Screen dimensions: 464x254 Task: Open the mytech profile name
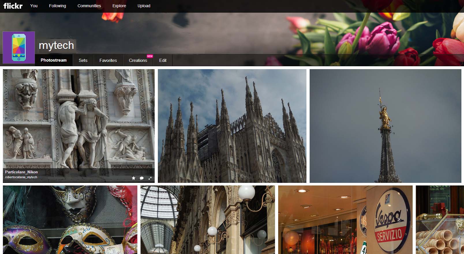pos(56,45)
